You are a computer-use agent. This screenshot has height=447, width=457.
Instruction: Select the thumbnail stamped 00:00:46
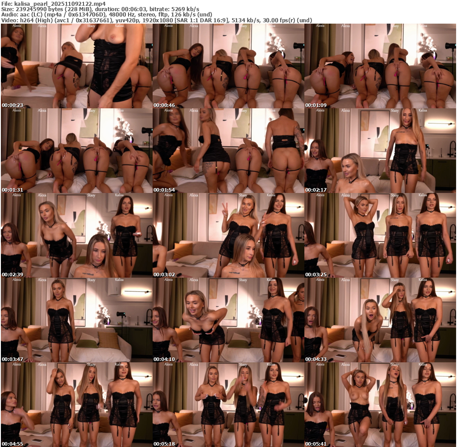[x=228, y=66]
